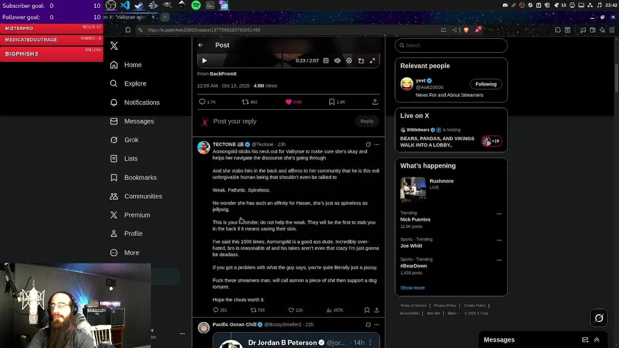Open Lists in the sidebar
The width and height of the screenshot is (619, 348).
coord(124,159)
